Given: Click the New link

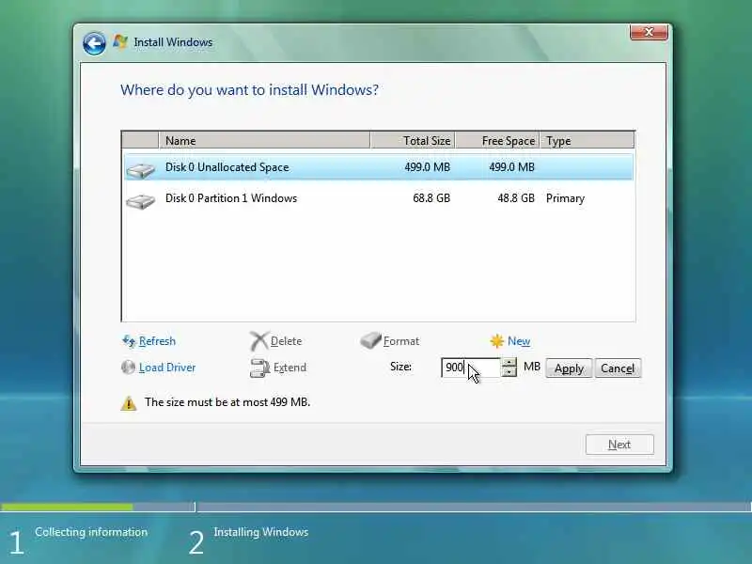Looking at the screenshot, I should tap(519, 341).
